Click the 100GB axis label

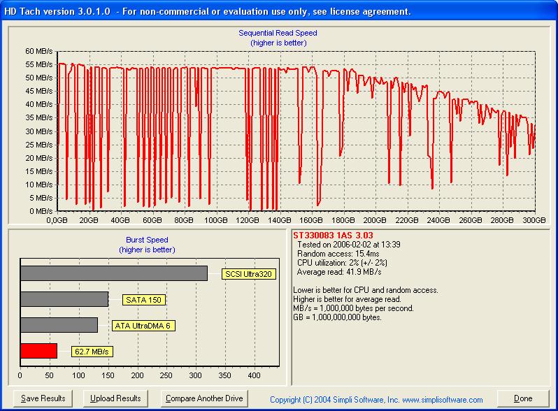[215, 220]
